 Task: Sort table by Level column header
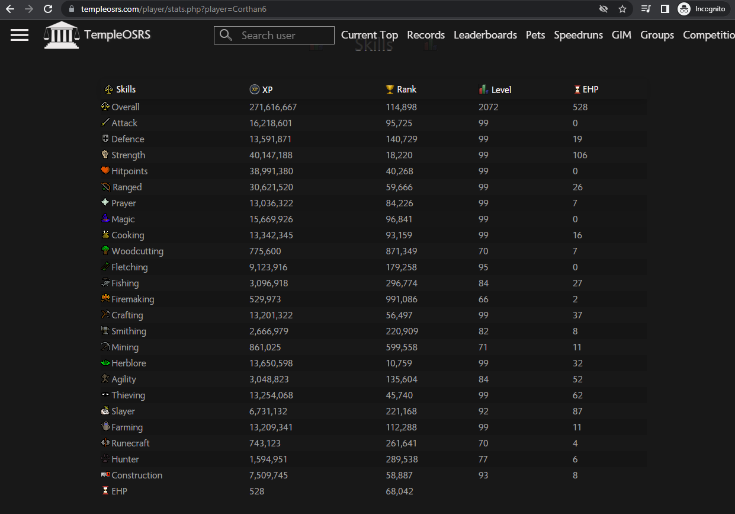coord(501,90)
